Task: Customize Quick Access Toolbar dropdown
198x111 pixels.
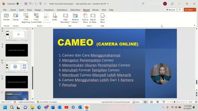Action: click(45, 4)
